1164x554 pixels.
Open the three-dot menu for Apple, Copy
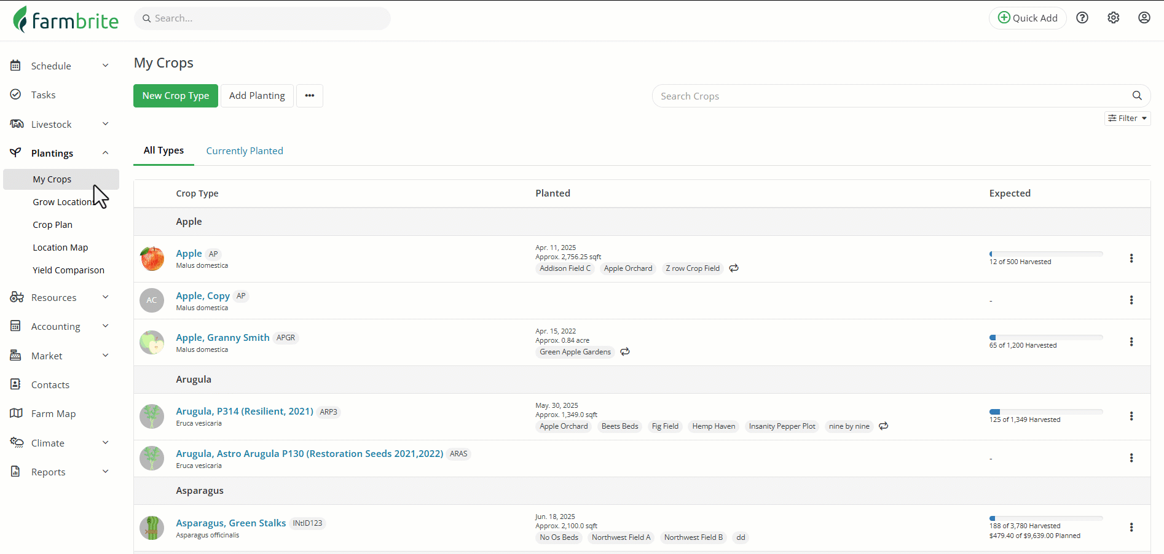click(x=1131, y=300)
